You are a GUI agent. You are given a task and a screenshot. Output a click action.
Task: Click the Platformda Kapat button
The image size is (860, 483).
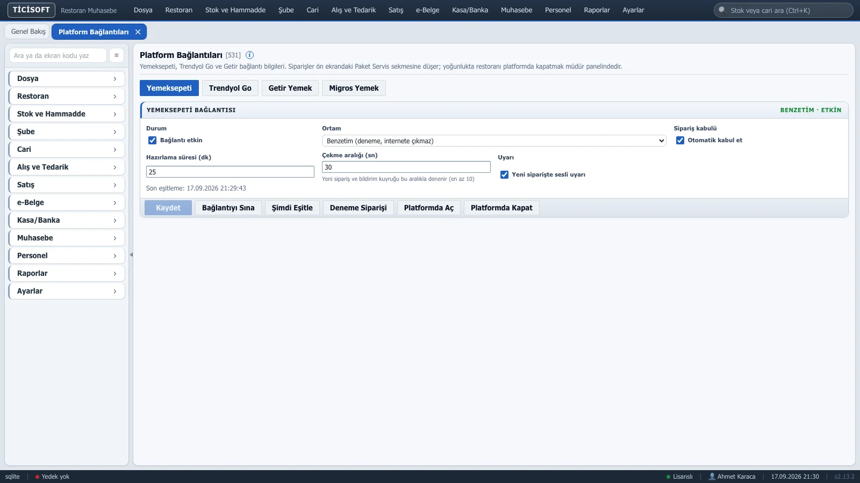coord(501,208)
